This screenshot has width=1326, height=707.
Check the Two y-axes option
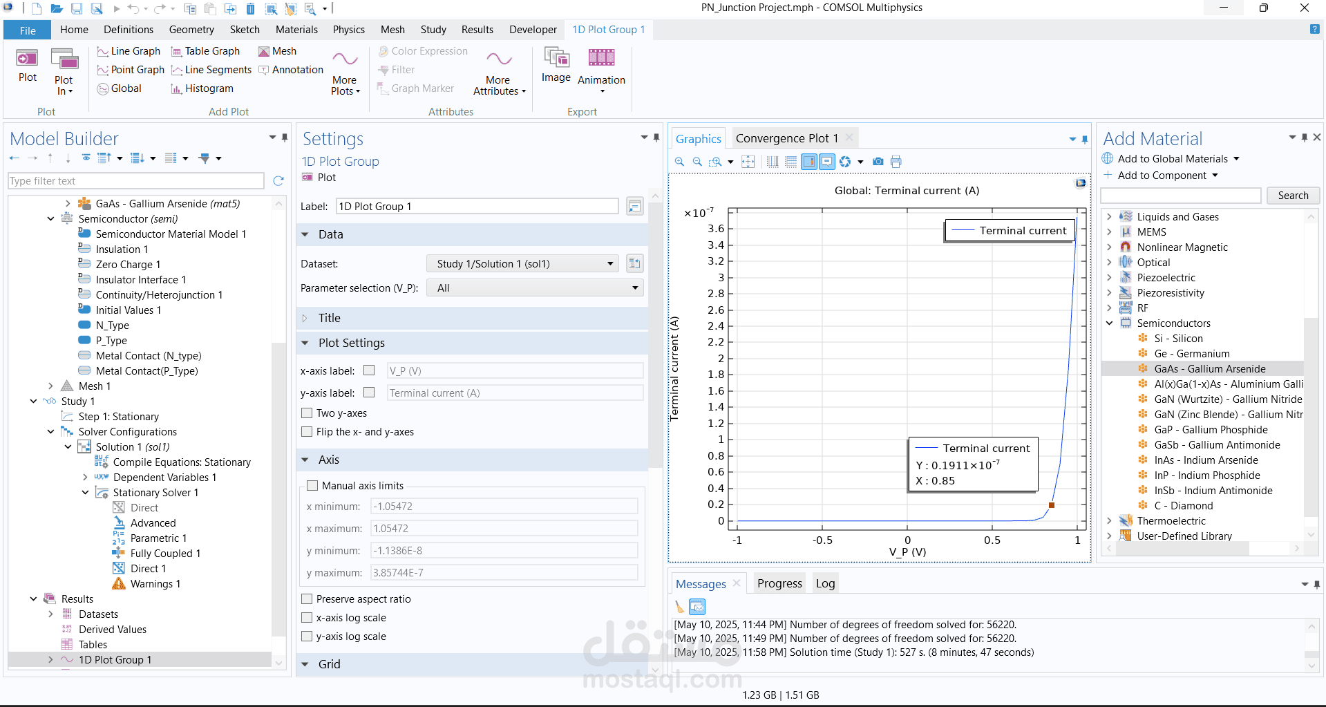point(307,413)
